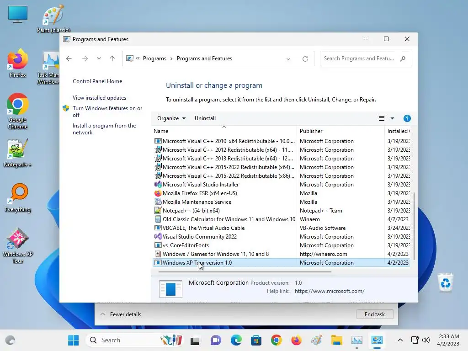Viewport: 468px width, 351px height.
Task: Open Microsoft Store from taskbar
Action: (x=256, y=340)
